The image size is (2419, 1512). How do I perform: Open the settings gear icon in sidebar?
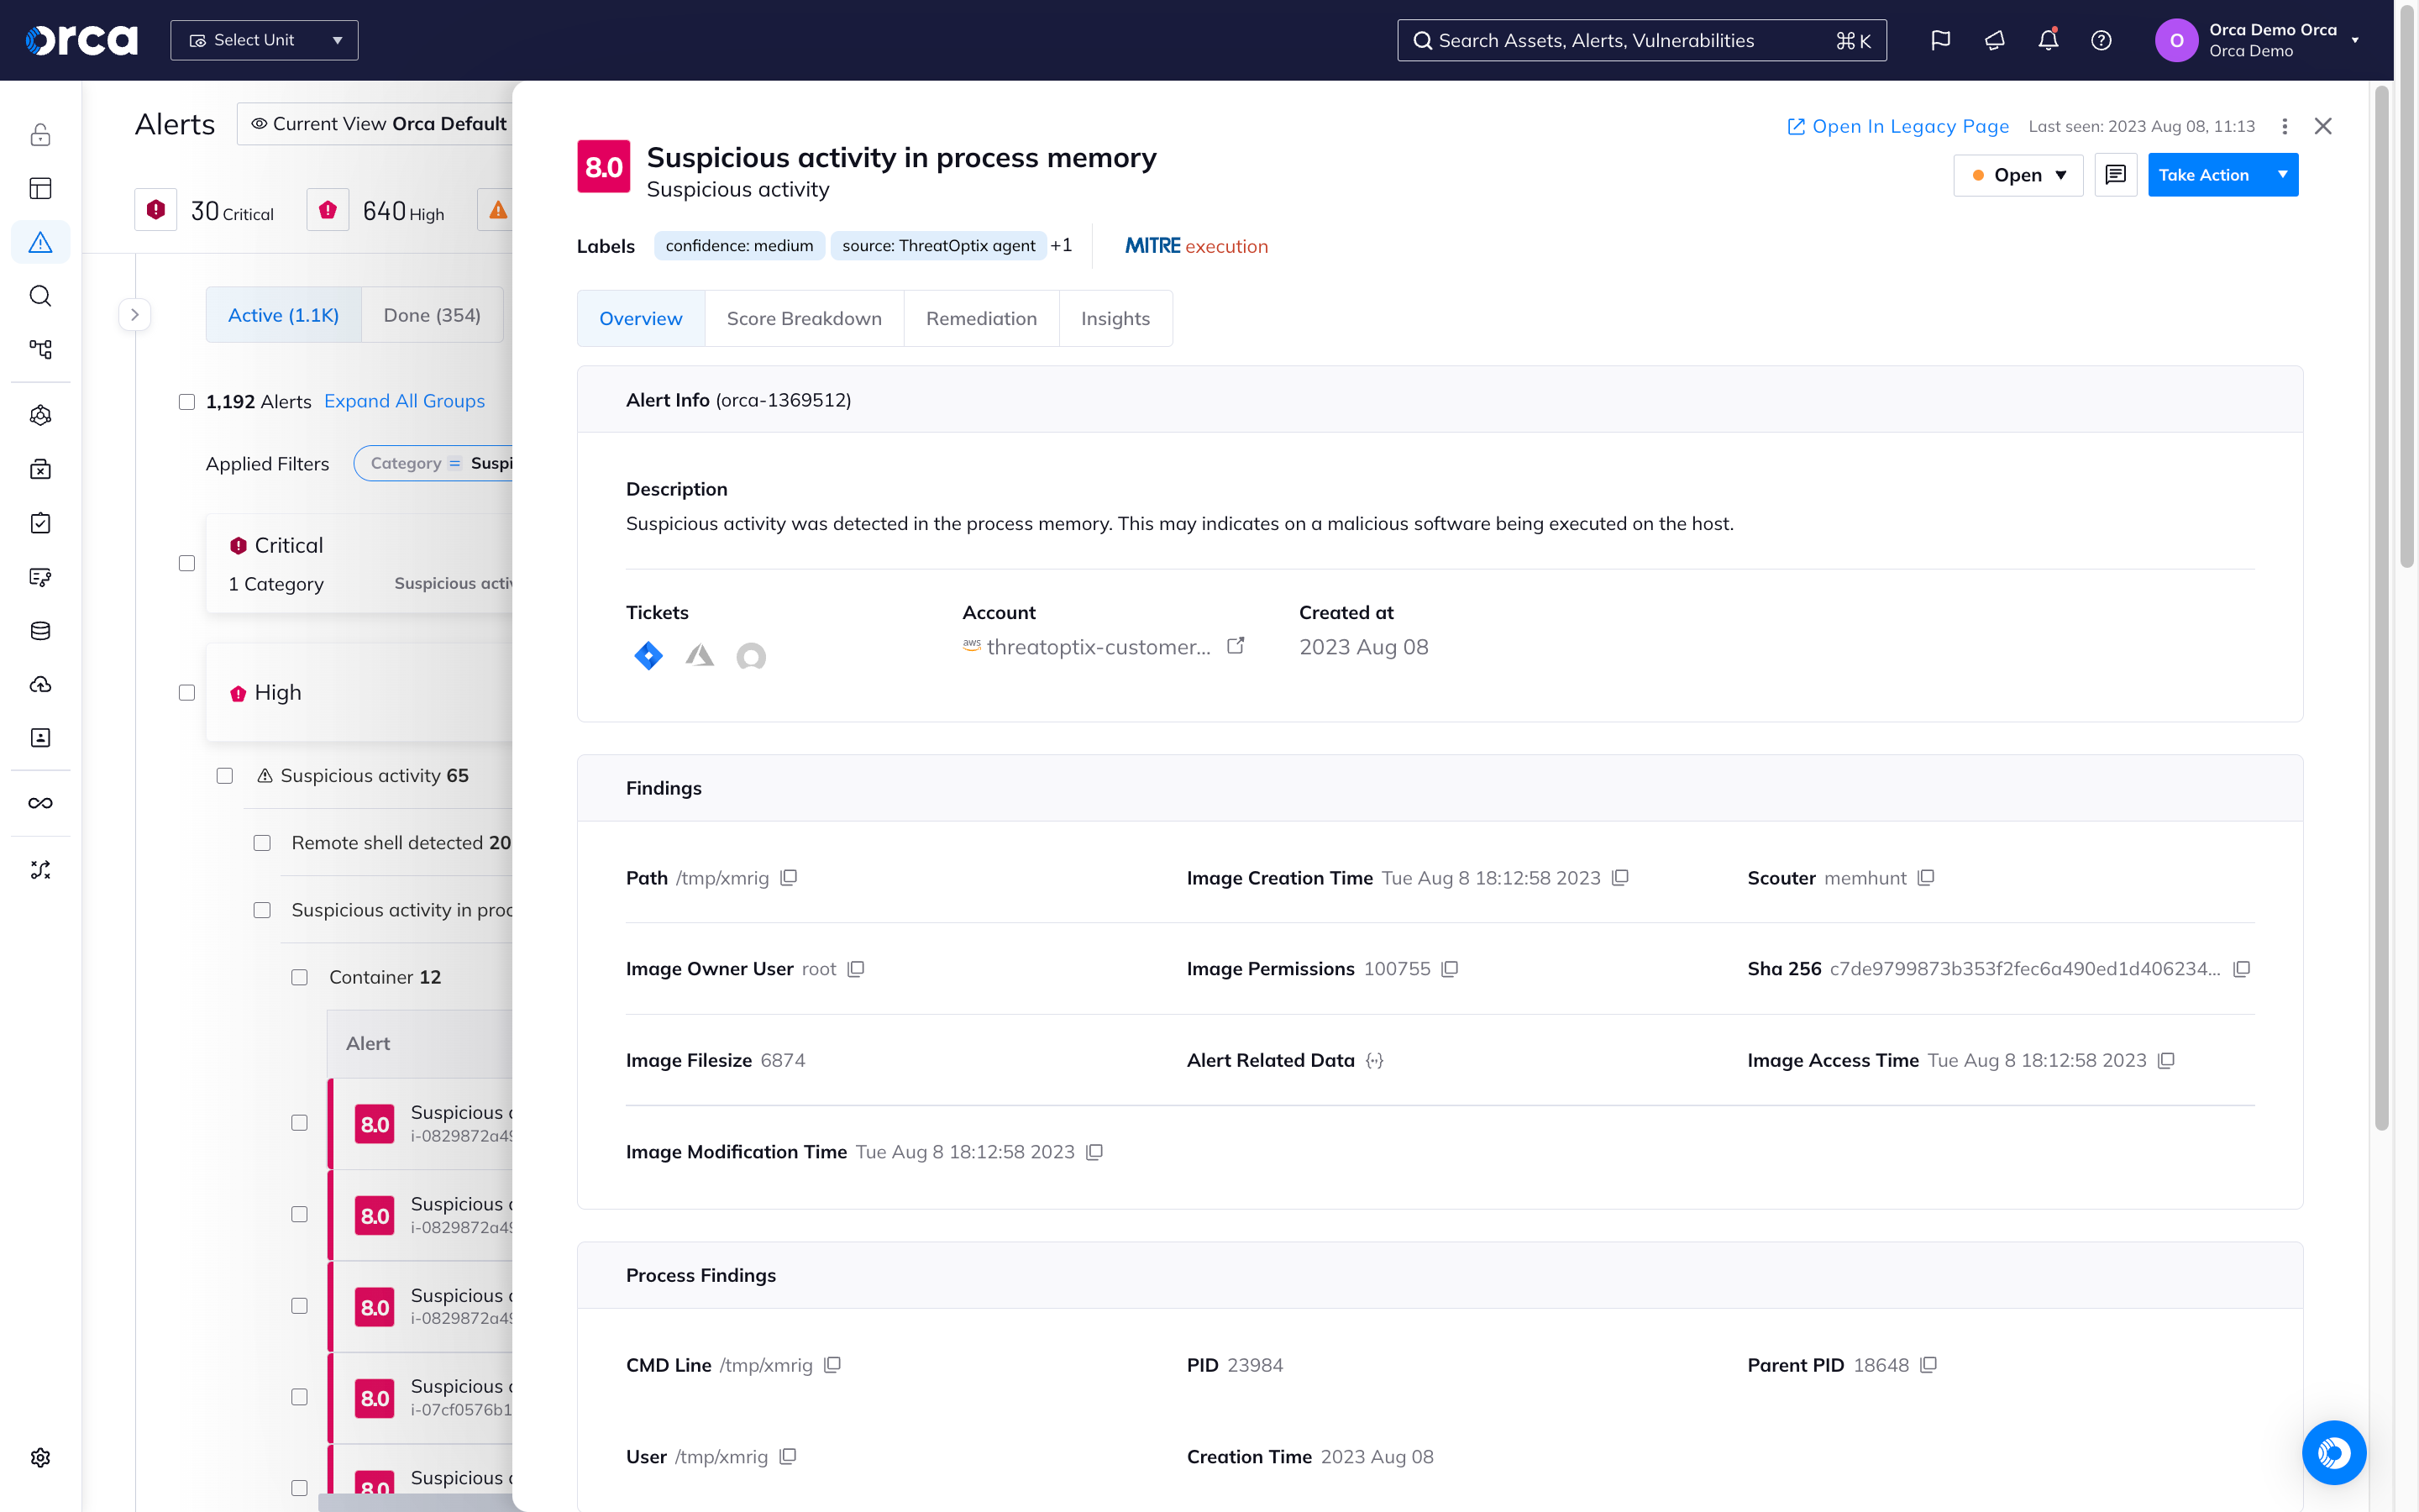click(x=40, y=1457)
